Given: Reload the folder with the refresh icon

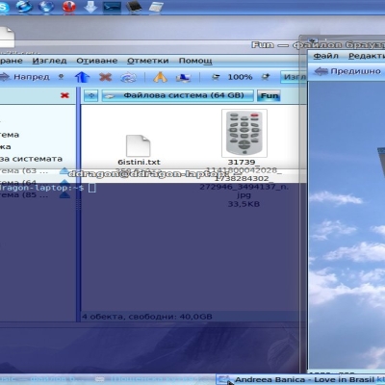Looking at the screenshot, I should 128,77.
